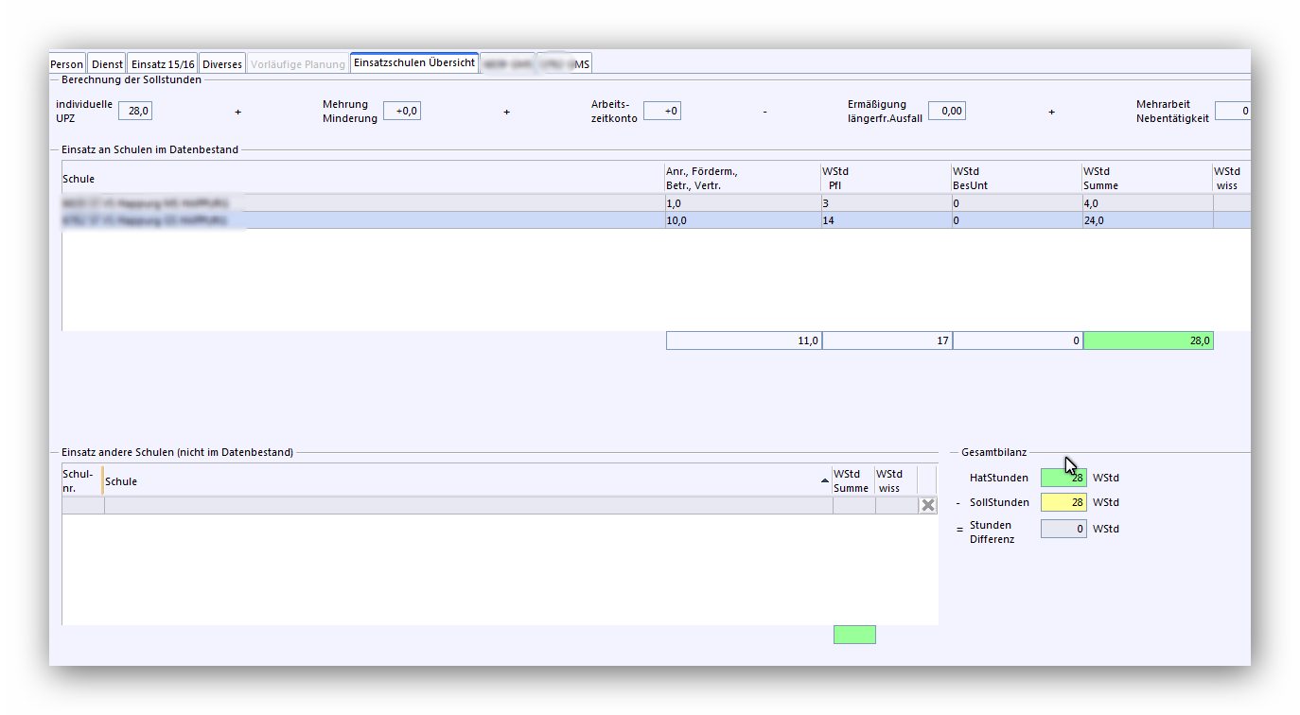Viewport: 1300px width, 715px height.
Task: Click the total field showing 11,0
Action: click(x=744, y=340)
